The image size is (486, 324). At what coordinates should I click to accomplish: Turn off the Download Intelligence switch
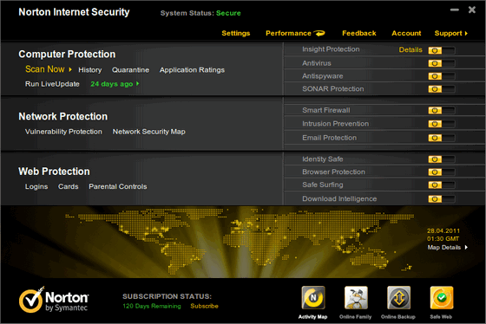[442, 199]
